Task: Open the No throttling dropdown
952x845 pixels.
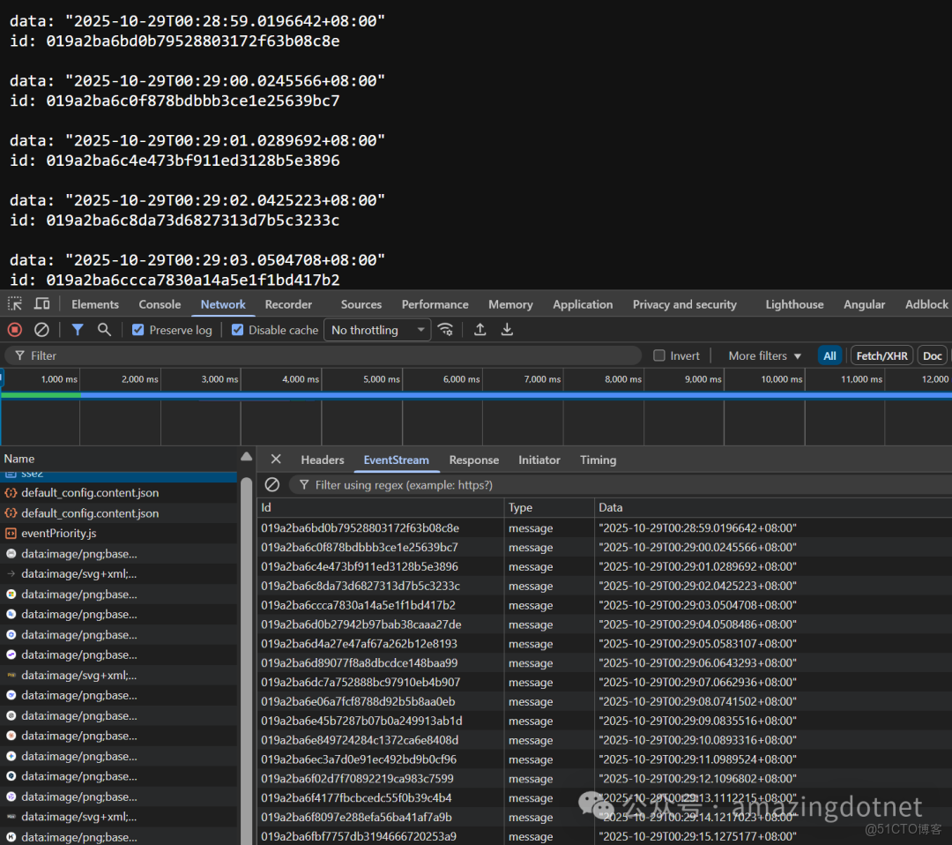Action: coord(376,329)
